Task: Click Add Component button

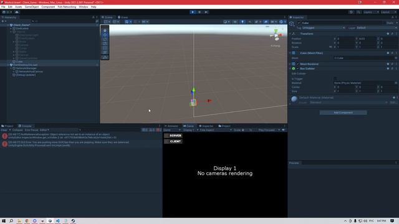Action: coord(343,113)
